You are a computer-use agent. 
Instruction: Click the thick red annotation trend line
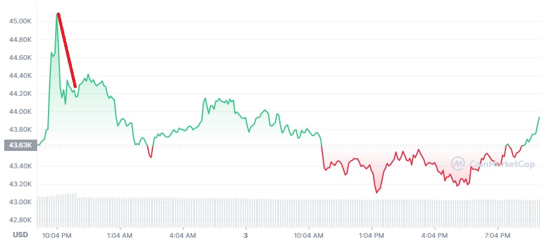67,50
